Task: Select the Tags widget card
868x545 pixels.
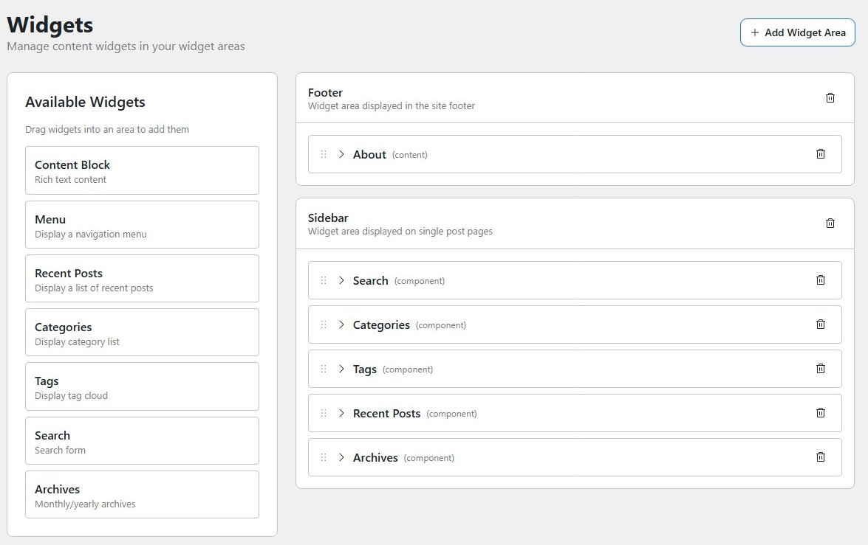Action: click(x=142, y=386)
